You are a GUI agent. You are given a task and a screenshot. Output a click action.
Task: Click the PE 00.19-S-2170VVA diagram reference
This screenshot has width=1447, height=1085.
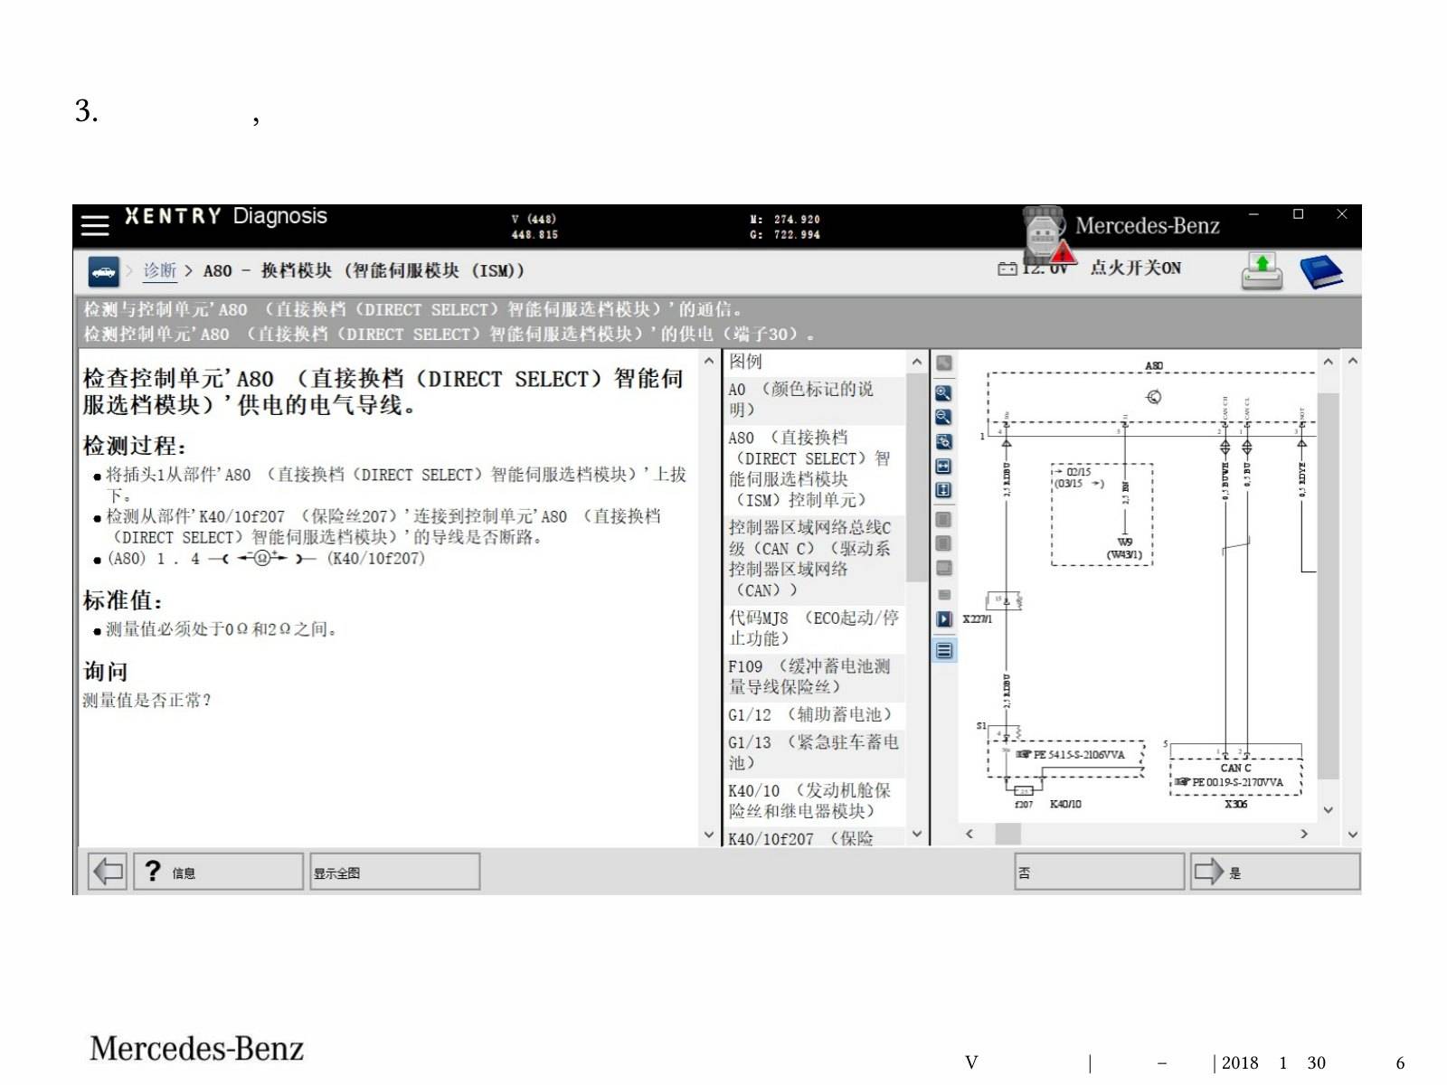click(x=1229, y=782)
